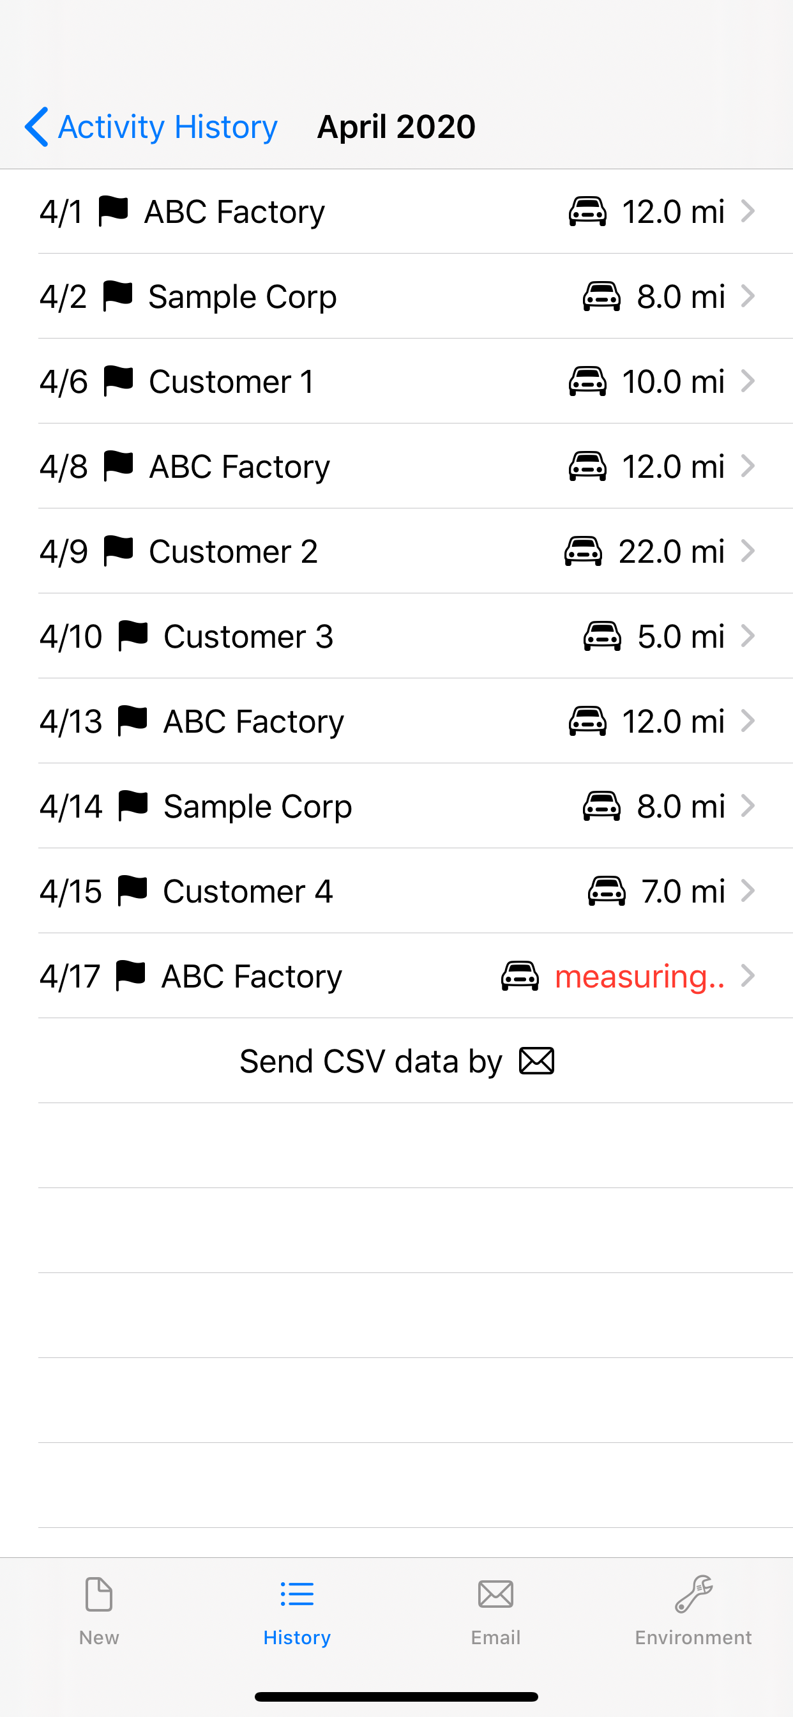This screenshot has width=793, height=1717.
Task: Open the 4/6 Customer 1 entry
Action: pos(396,381)
